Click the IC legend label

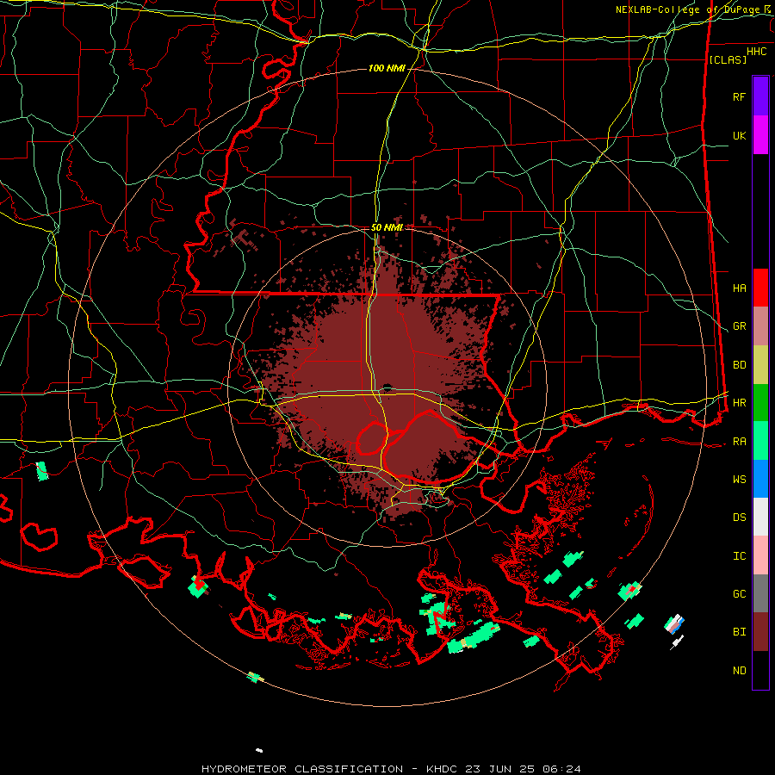pyautogui.click(x=739, y=556)
